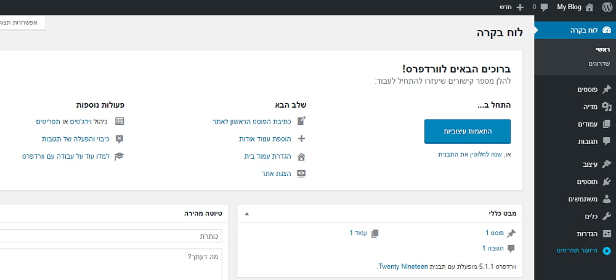The height and width of the screenshot is (280, 616).
Task: Click the comments toggle icon beside כיבוי והפעלה
Action: pyautogui.click(x=120, y=138)
